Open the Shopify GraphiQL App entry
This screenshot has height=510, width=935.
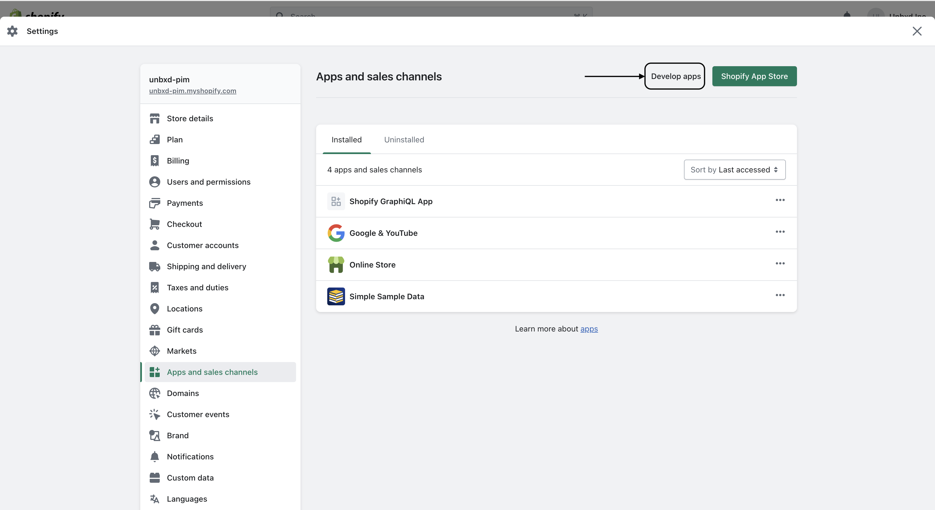click(x=557, y=201)
